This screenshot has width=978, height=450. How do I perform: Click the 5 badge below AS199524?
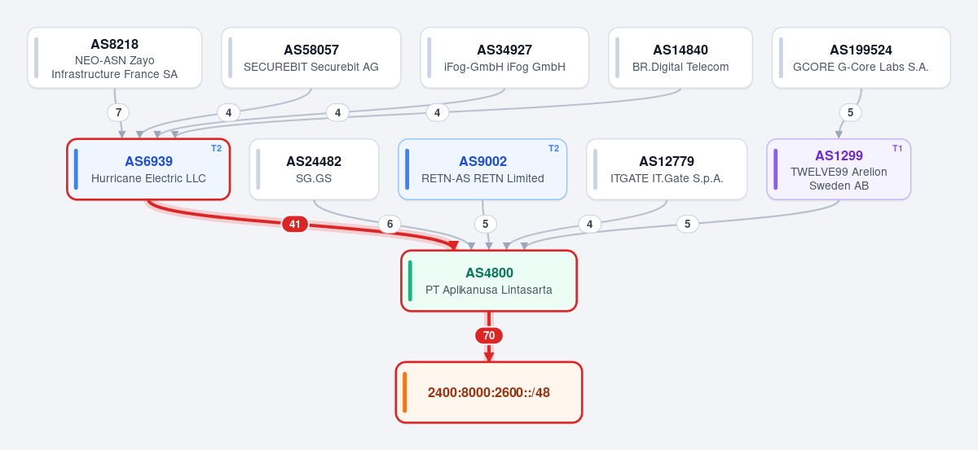click(850, 112)
